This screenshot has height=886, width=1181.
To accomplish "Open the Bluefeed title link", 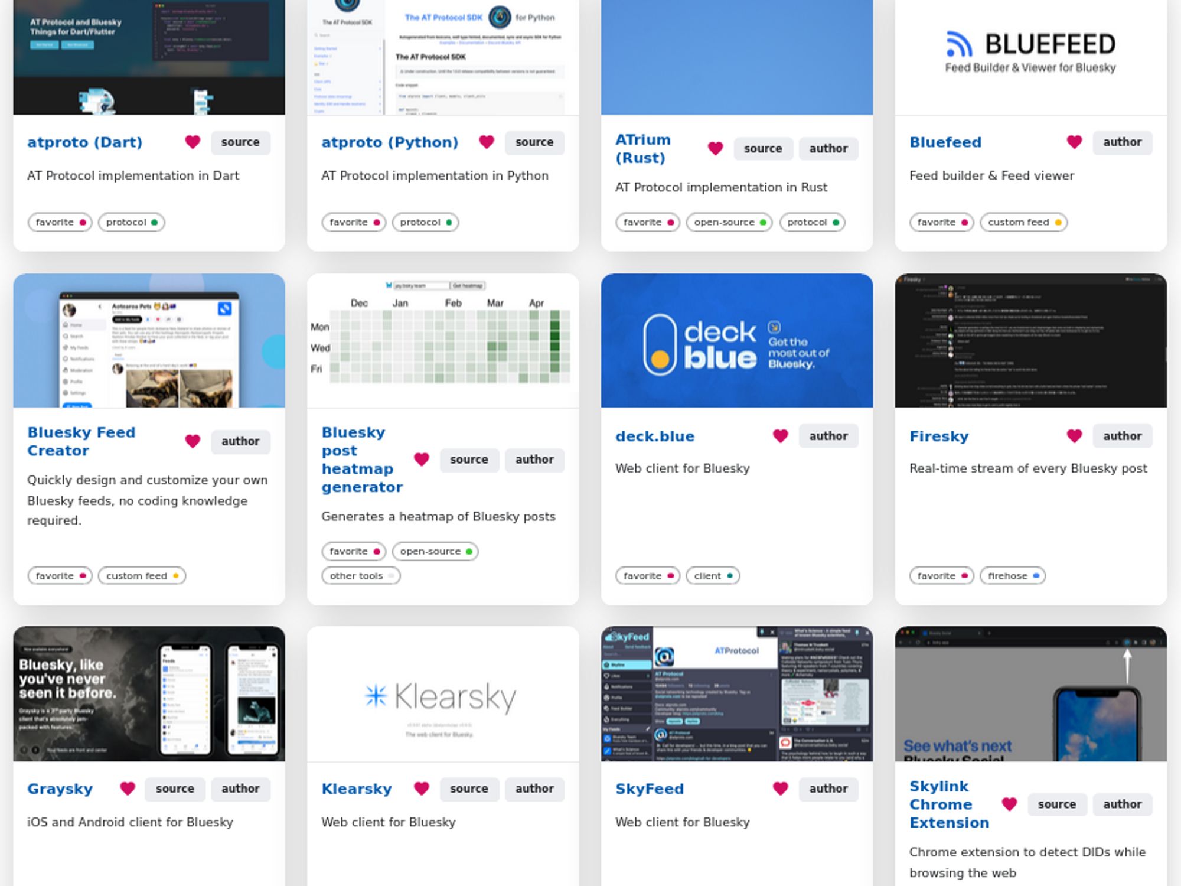I will [x=945, y=142].
